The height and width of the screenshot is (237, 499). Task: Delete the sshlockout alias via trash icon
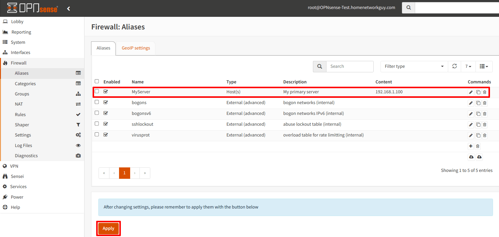tap(485, 125)
